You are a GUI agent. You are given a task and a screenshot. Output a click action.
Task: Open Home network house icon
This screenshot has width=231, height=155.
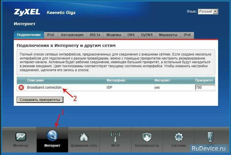point(84,137)
